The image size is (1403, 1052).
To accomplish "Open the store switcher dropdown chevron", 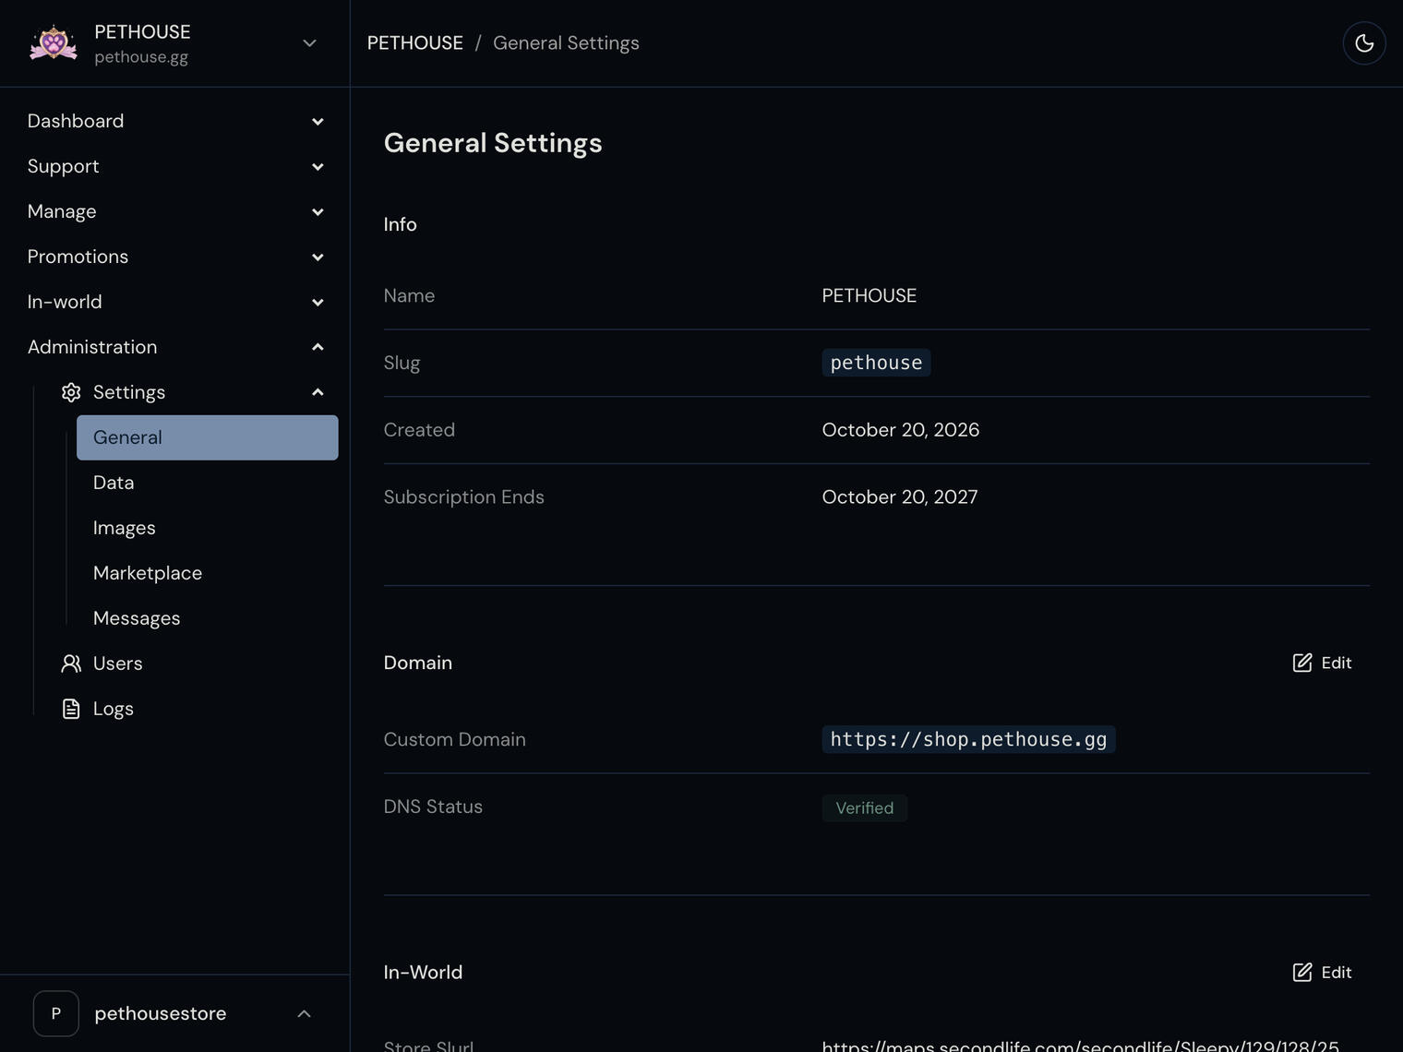I will pyautogui.click(x=310, y=43).
